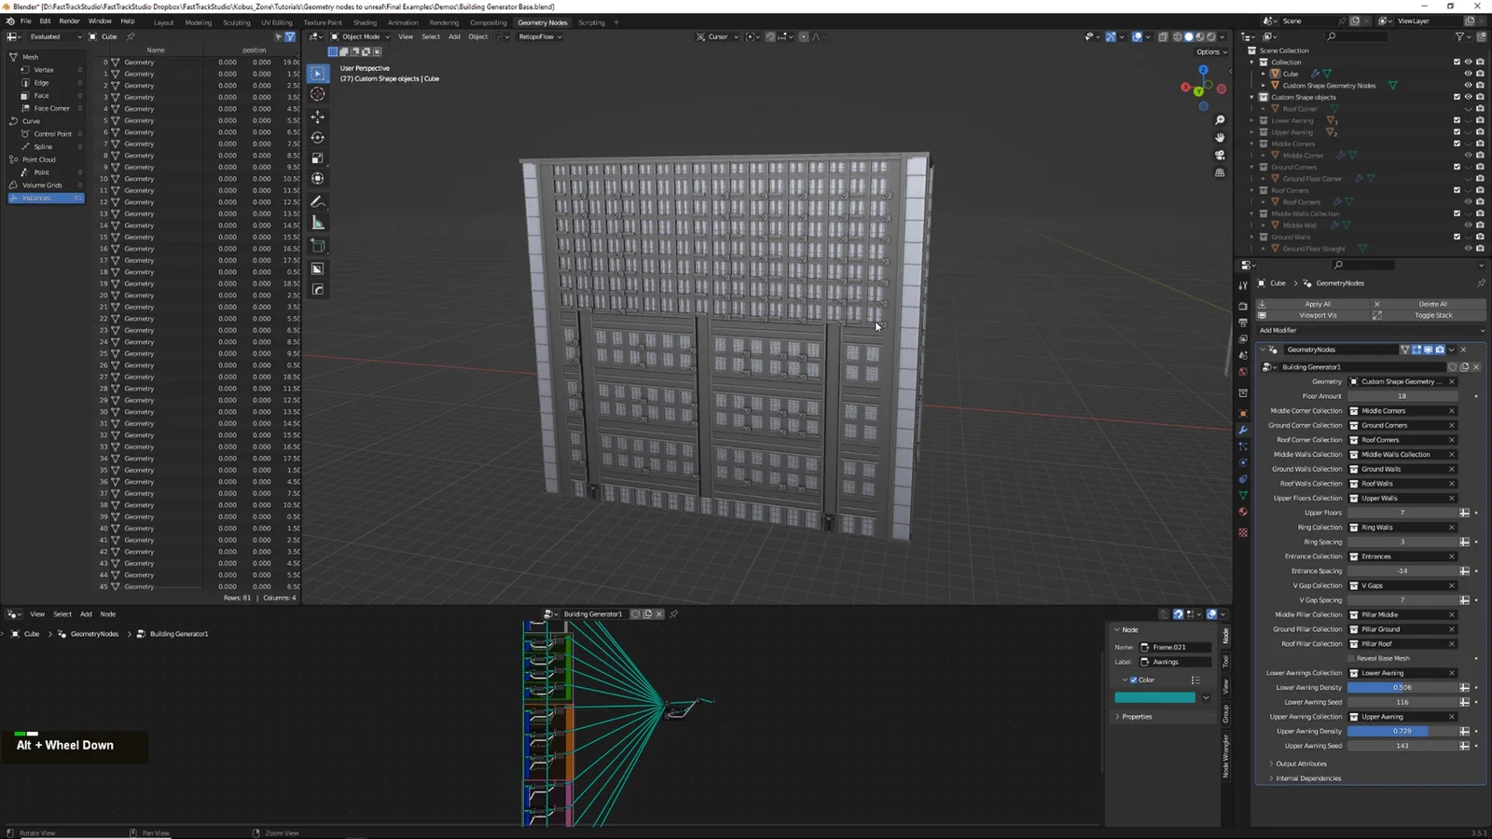
Task: Activate the Annotate tool
Action: tap(317, 202)
